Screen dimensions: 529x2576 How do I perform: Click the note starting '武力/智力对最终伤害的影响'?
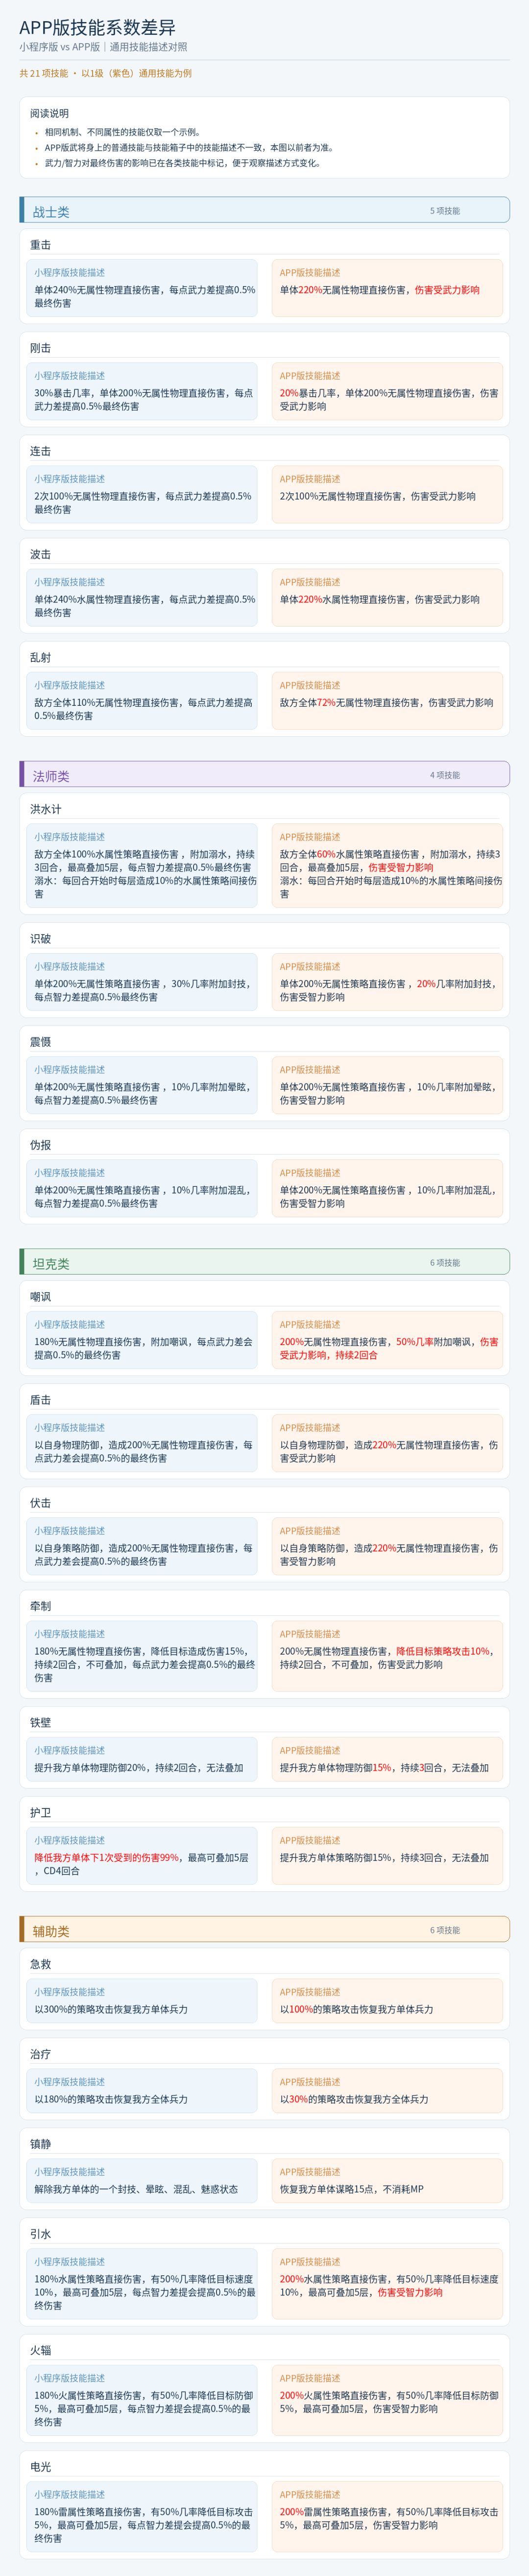point(183,163)
